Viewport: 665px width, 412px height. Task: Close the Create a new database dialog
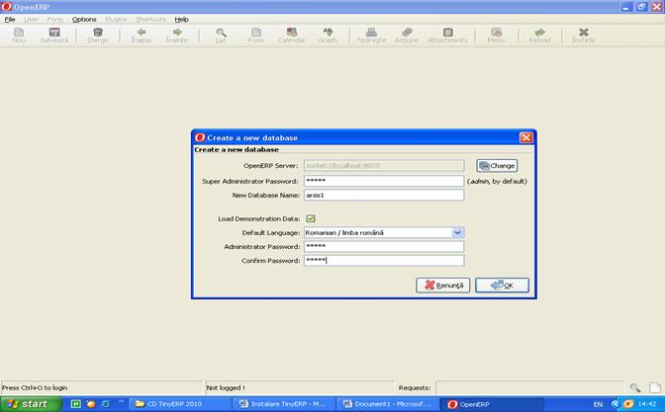(x=525, y=137)
